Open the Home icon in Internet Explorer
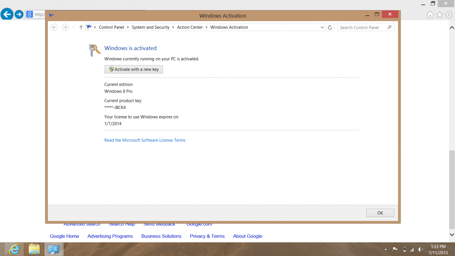 click(x=430, y=14)
